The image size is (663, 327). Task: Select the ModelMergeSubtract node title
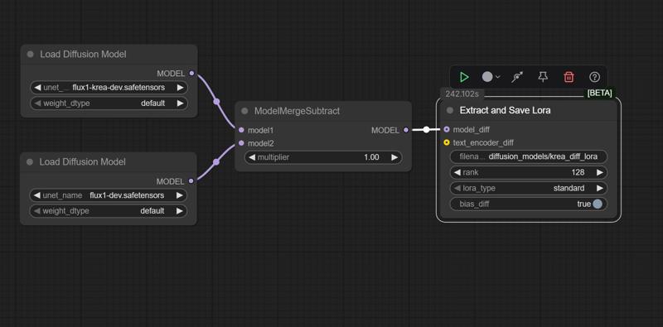coord(297,111)
